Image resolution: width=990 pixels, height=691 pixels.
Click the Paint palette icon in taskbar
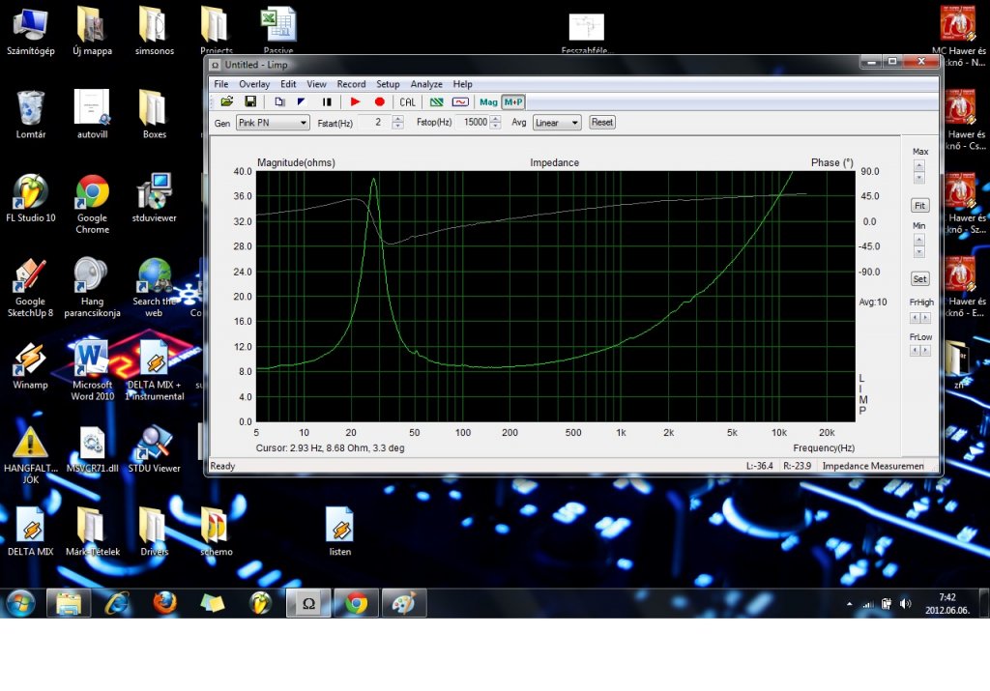point(404,603)
